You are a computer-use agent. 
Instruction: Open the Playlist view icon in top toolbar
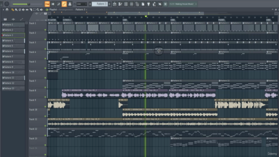coord(115,4)
